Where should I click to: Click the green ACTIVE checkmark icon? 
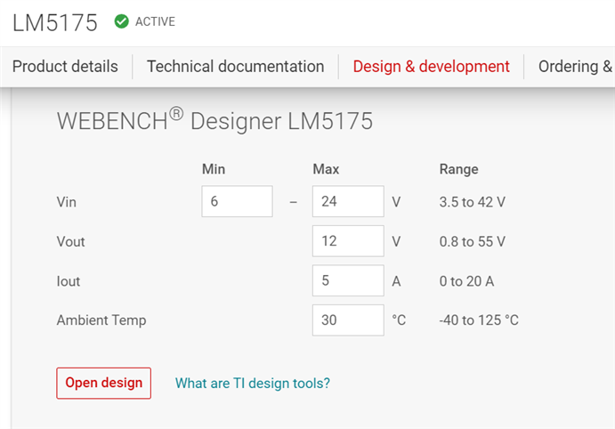click(122, 21)
